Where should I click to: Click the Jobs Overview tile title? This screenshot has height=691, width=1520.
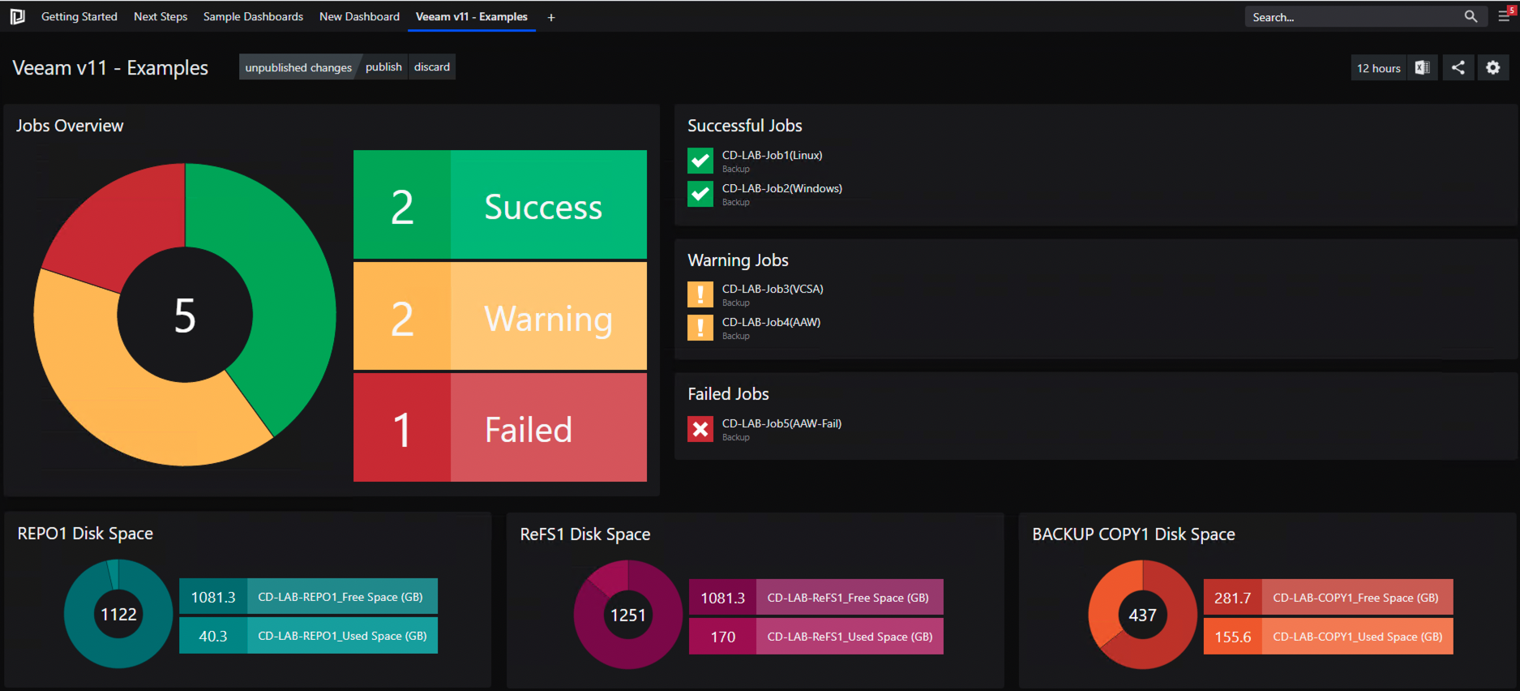70,126
